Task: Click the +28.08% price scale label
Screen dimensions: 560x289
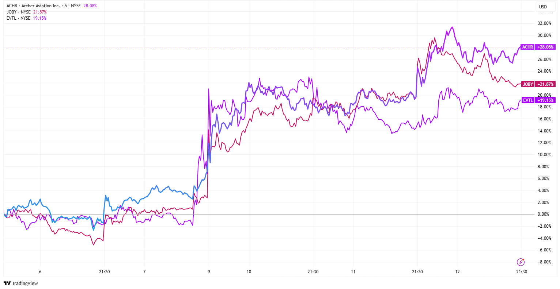Action: pos(546,47)
